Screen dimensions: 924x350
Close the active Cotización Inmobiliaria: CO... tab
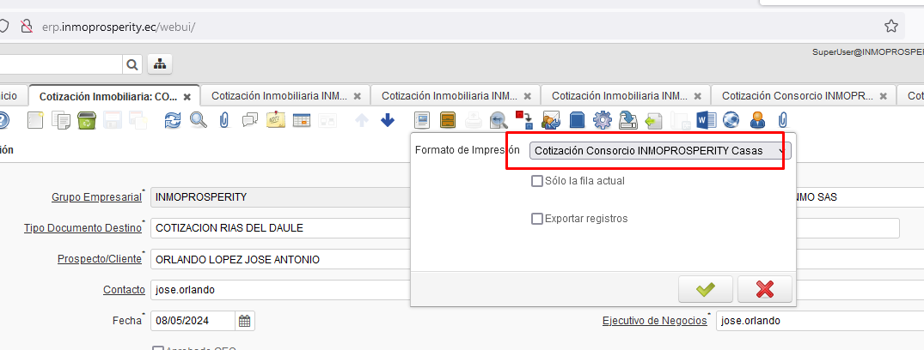(187, 97)
